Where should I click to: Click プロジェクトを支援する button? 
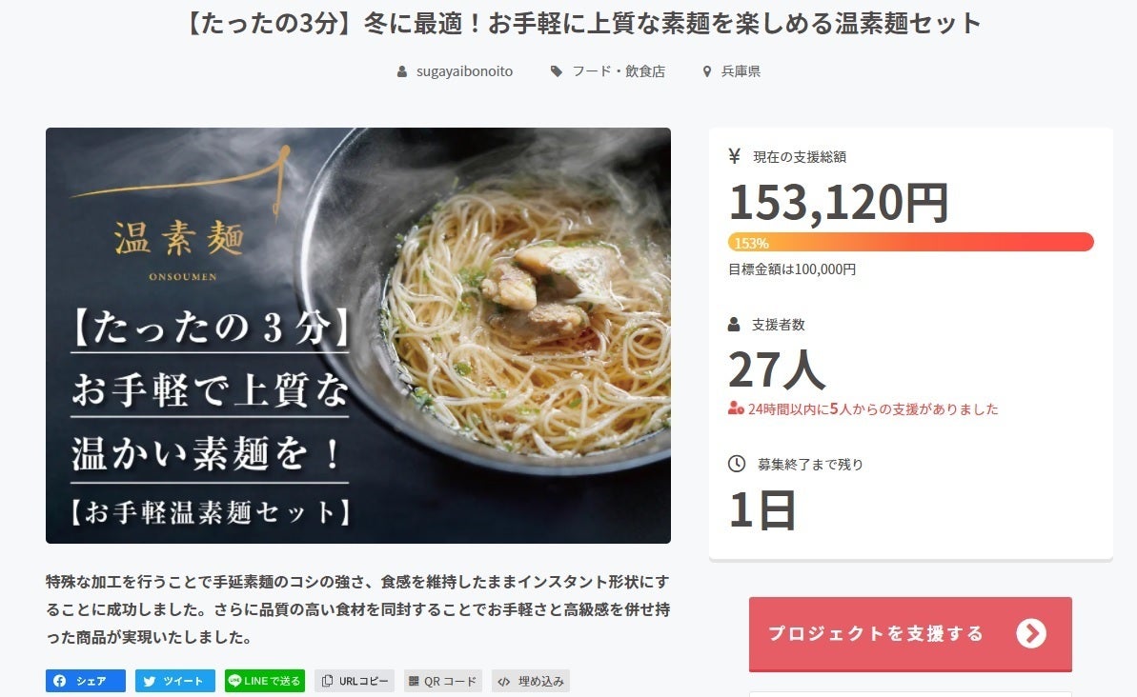pos(910,634)
